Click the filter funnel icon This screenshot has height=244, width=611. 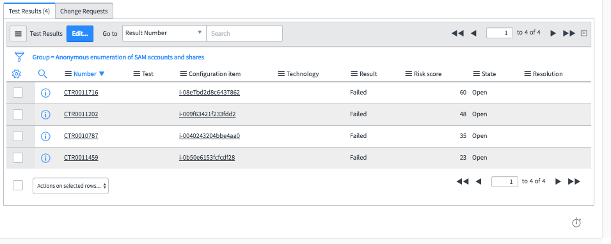19,57
